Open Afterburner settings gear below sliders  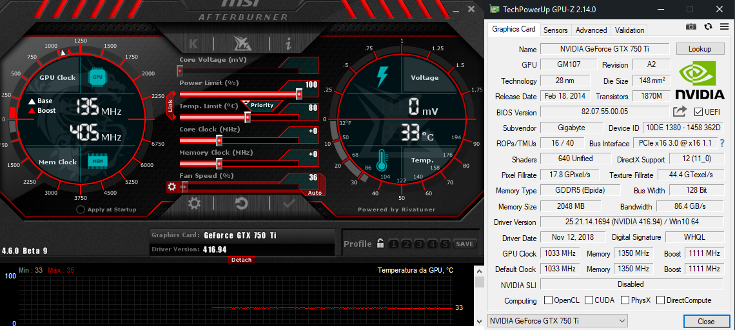(194, 204)
